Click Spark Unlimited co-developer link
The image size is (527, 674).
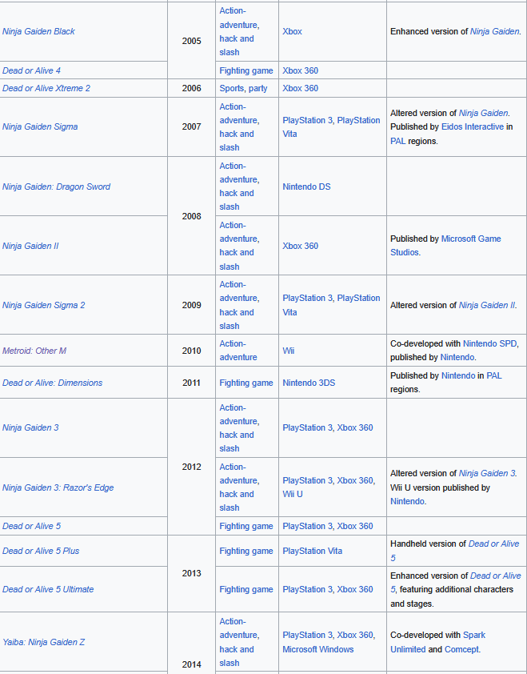click(438, 642)
